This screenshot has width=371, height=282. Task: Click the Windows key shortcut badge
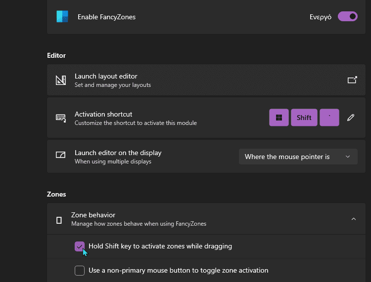279,118
